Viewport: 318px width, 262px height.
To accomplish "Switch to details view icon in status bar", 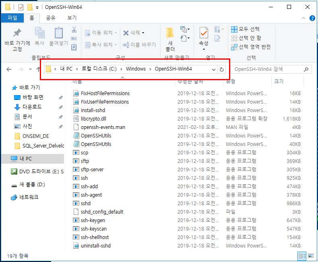I will (x=302, y=256).
